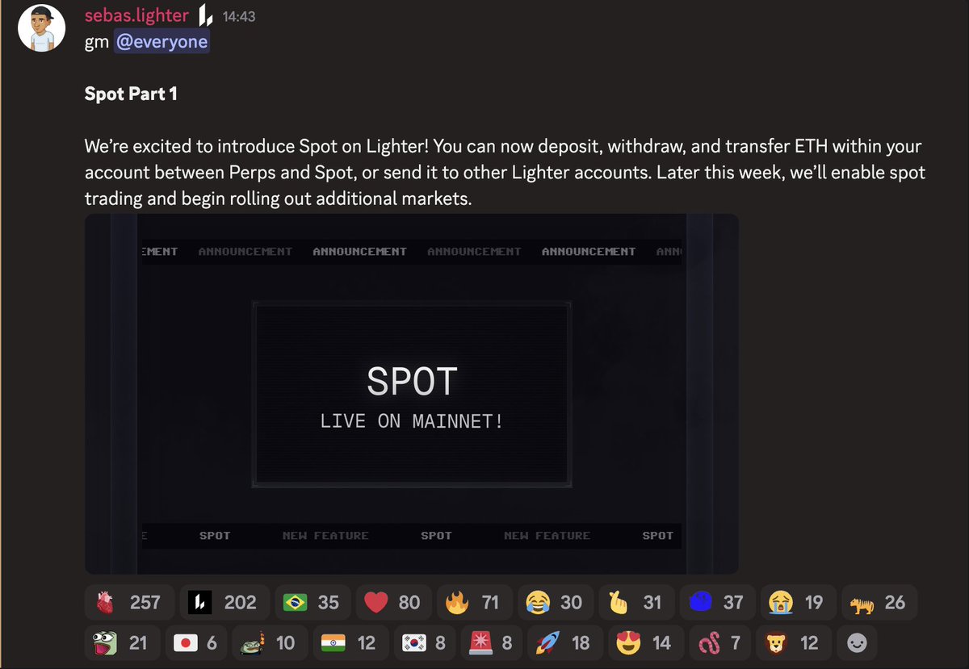Click the 14:43 message timestamp
Viewport: 969px width, 669px height.
(240, 16)
